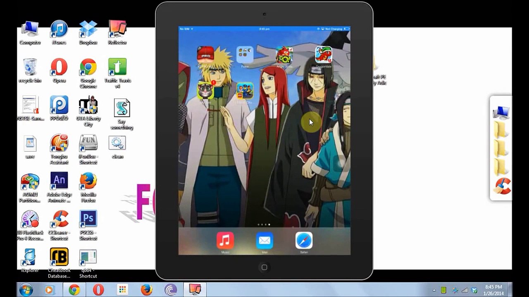The image size is (529, 297).
Task: Open the Cheatbook Database desktop icon
Action: [59, 264]
